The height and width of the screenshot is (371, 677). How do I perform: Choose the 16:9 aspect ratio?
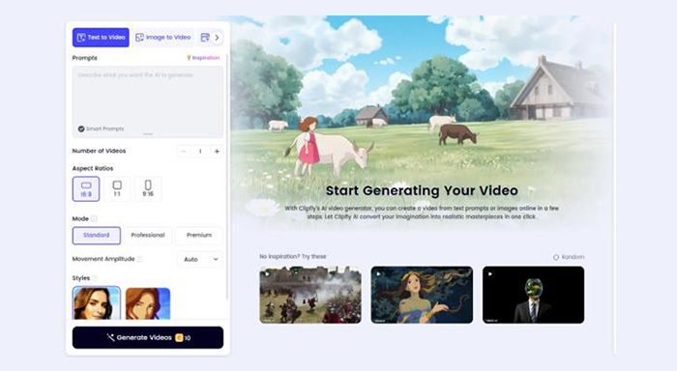tap(86, 188)
